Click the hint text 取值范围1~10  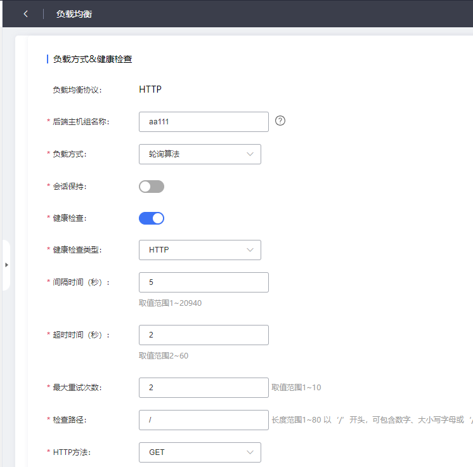coord(296,388)
